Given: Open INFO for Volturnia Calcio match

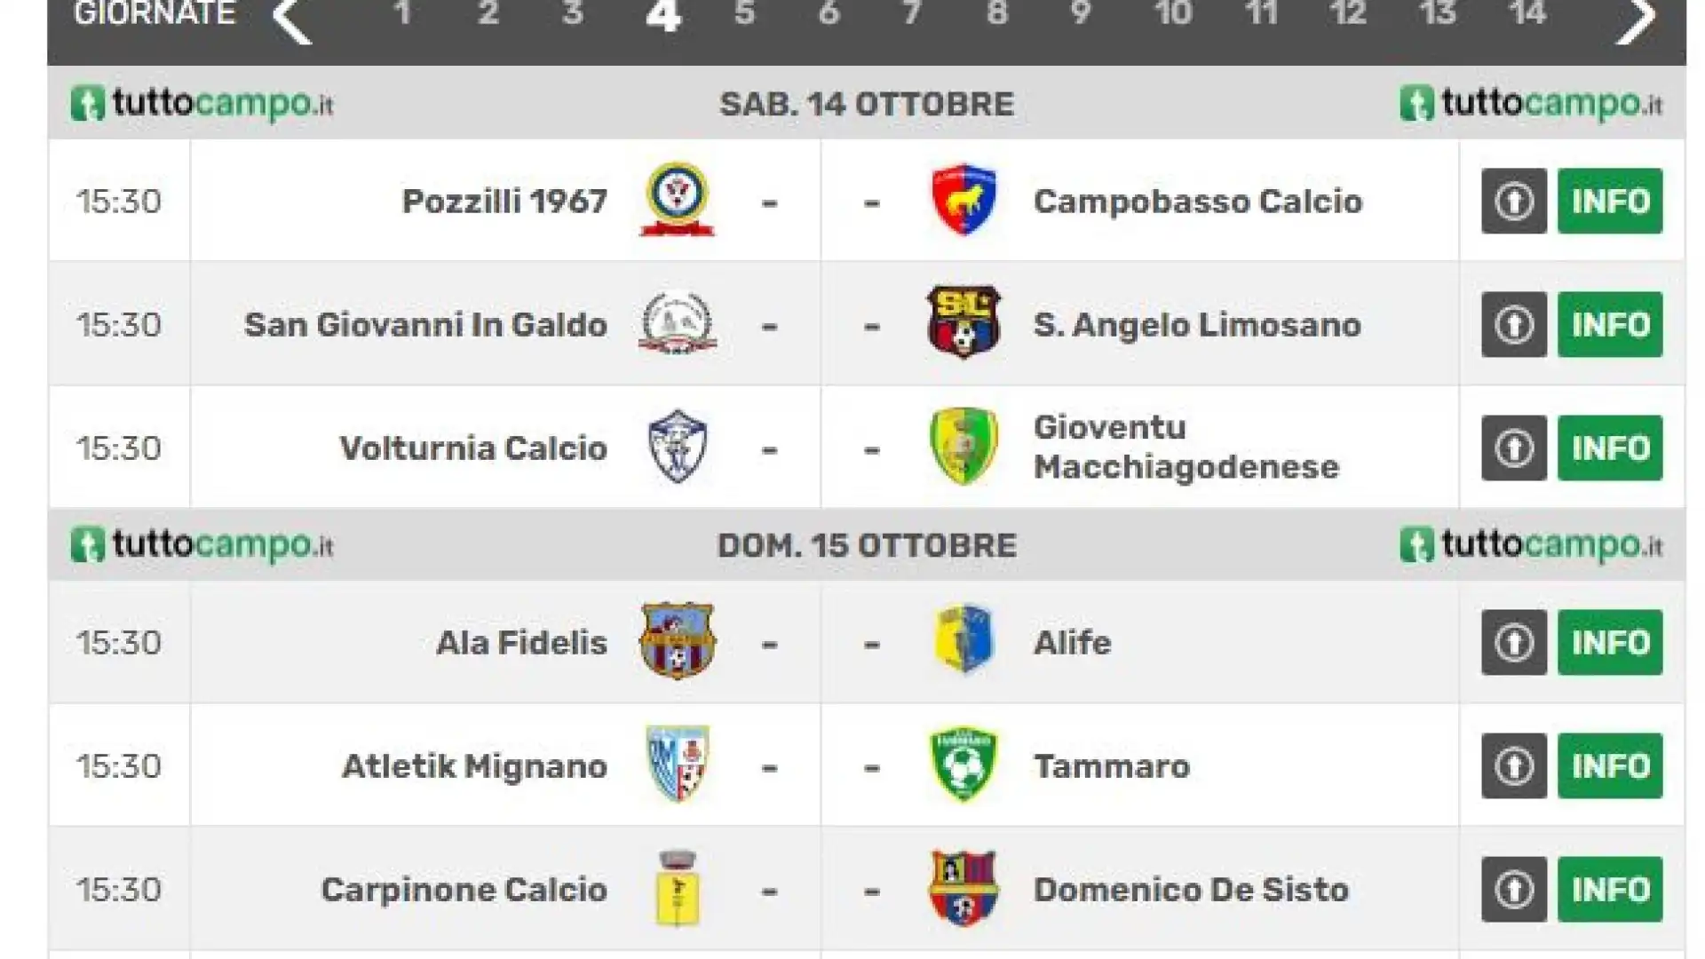Looking at the screenshot, I should click(x=1610, y=448).
